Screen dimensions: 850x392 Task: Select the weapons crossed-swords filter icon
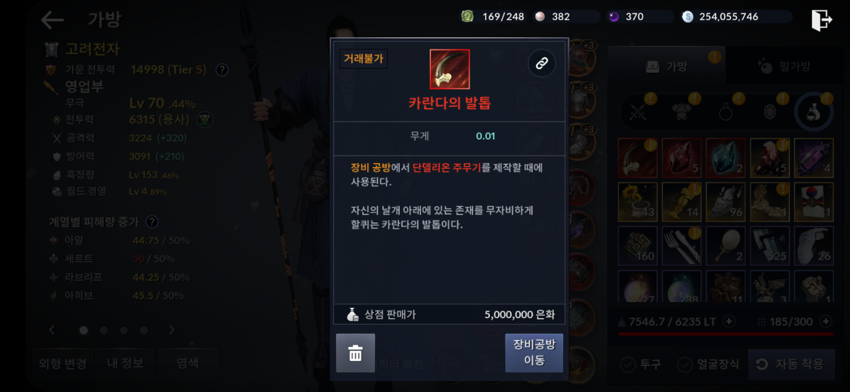tap(637, 112)
